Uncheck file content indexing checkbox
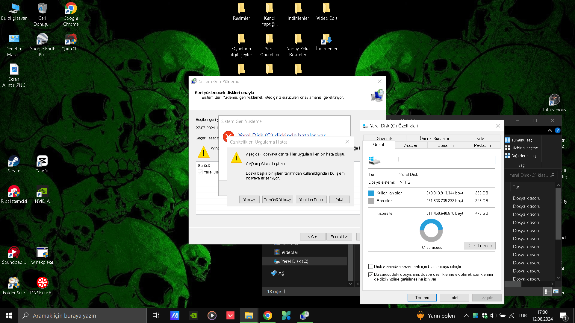This screenshot has height=323, width=575. [x=371, y=275]
